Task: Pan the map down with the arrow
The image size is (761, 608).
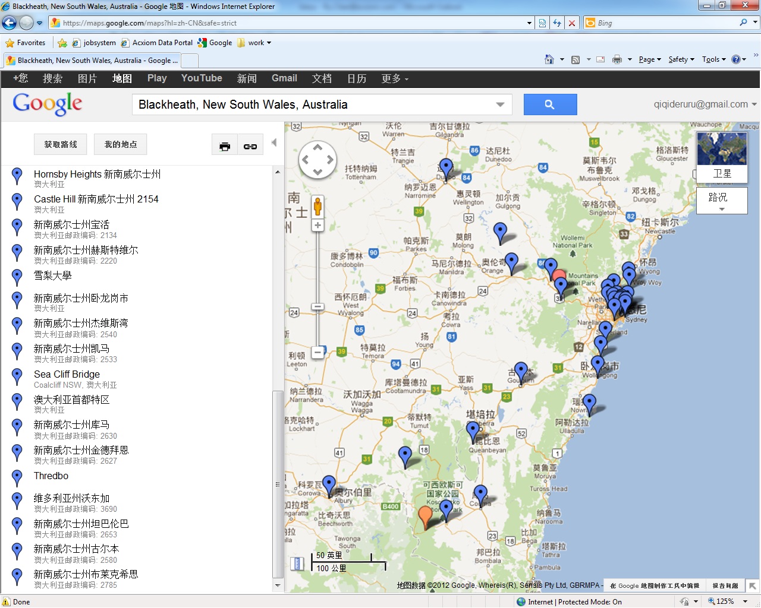Action: pyautogui.click(x=317, y=172)
